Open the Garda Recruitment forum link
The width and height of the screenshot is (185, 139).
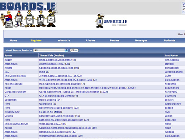pyautogui.click(x=15, y=92)
